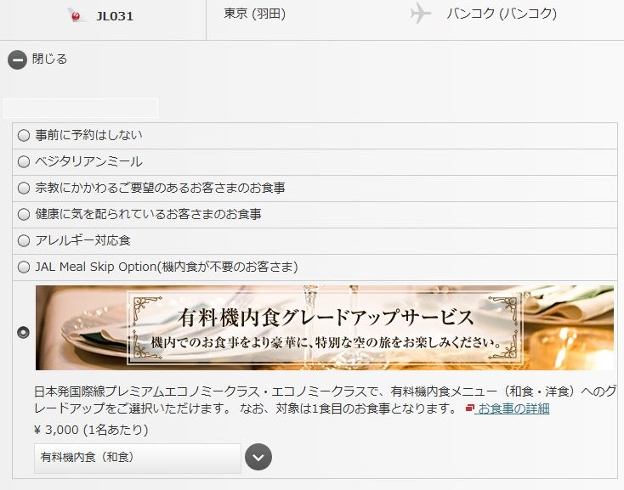Click the 東京 (羽田) departure label
This screenshot has height=490, width=624.
pos(255,14)
